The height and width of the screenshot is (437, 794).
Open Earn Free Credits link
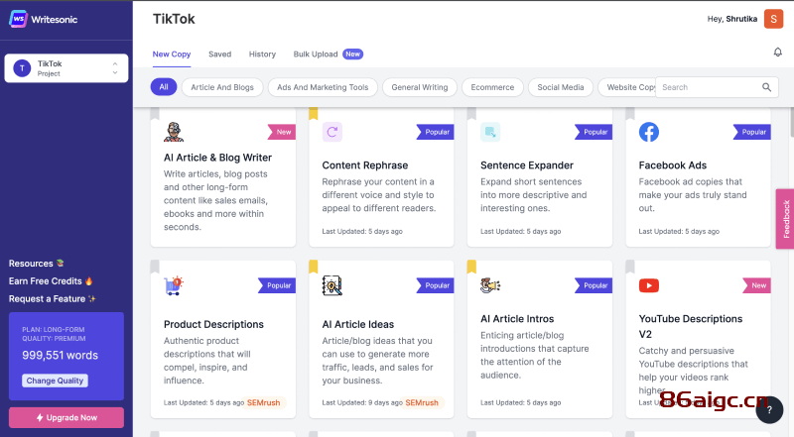coord(51,281)
